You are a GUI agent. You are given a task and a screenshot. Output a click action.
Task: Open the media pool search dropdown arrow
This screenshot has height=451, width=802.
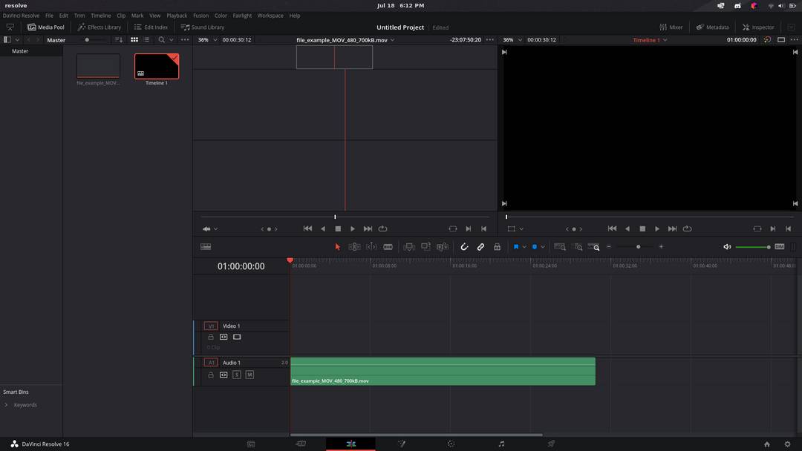coord(172,40)
